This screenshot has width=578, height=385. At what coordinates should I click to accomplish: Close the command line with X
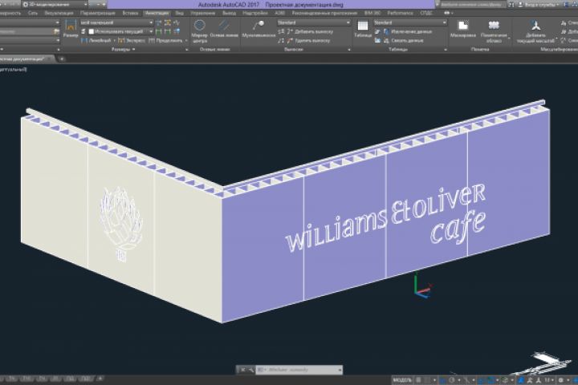pos(243,370)
